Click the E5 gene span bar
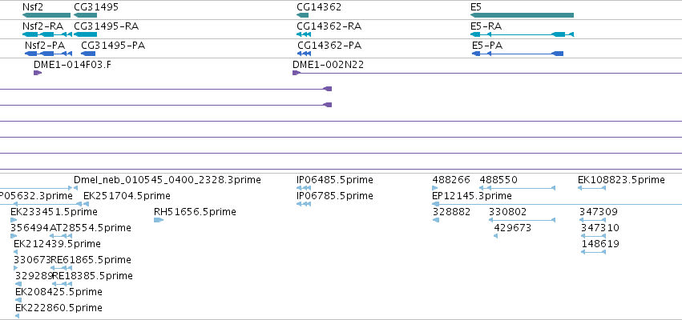682x320 pixels. (x=522, y=15)
